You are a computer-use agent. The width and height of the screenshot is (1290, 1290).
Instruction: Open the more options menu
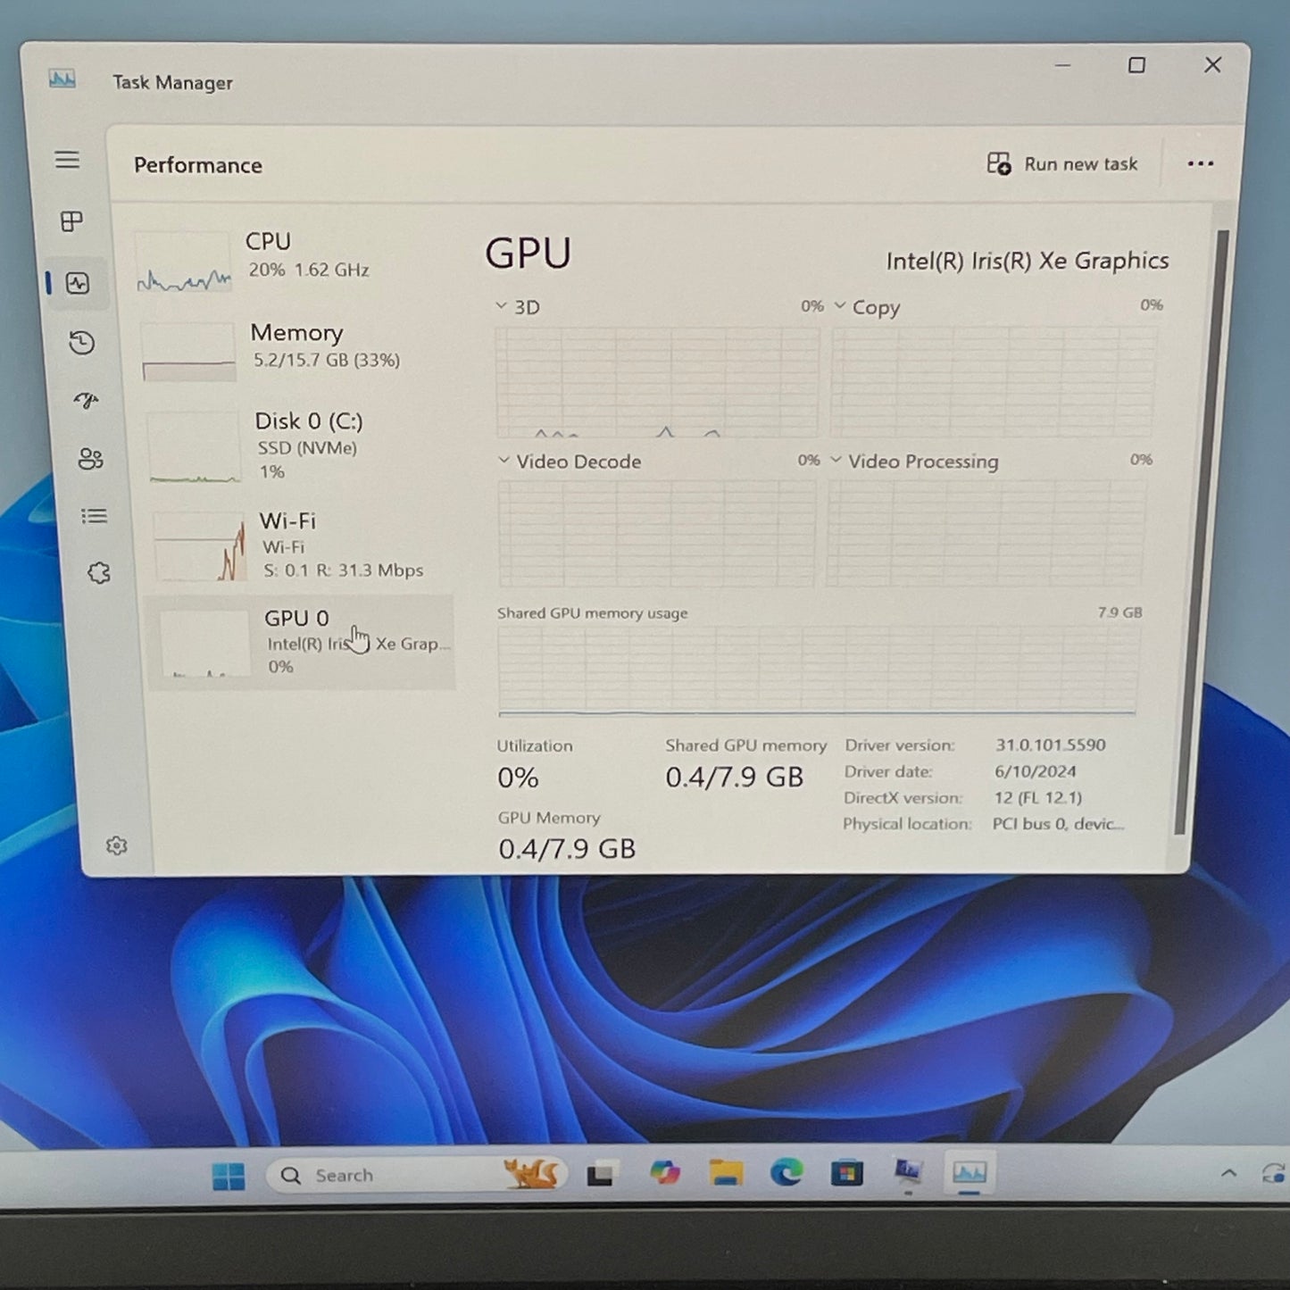[1201, 163]
